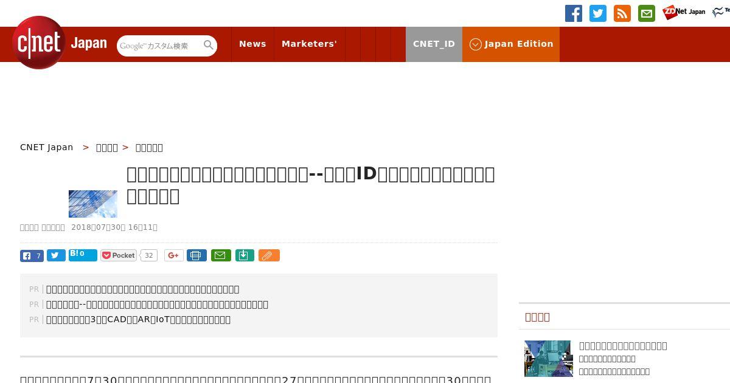Click the Pocket count bubble showing 32
Viewport: 730px width, 383px height.
[149, 255]
